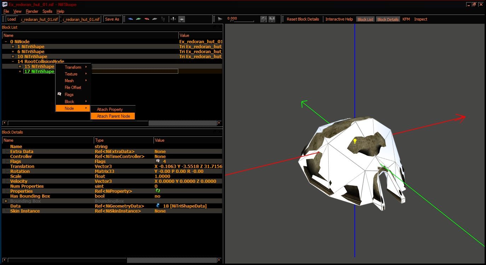The height and width of the screenshot is (265, 486).
Task: Click the close icon of the Block Details panel
Action: 220,132
